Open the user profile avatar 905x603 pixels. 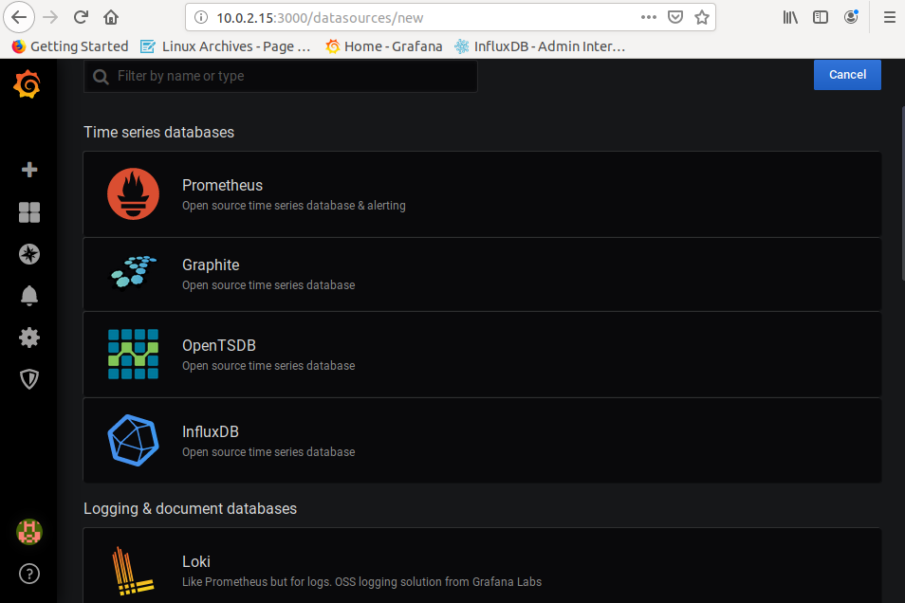(x=29, y=532)
